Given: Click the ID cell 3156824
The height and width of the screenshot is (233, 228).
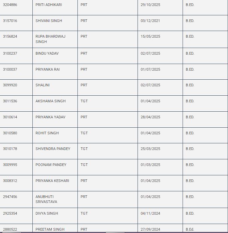Looking at the screenshot, I should [10, 37].
